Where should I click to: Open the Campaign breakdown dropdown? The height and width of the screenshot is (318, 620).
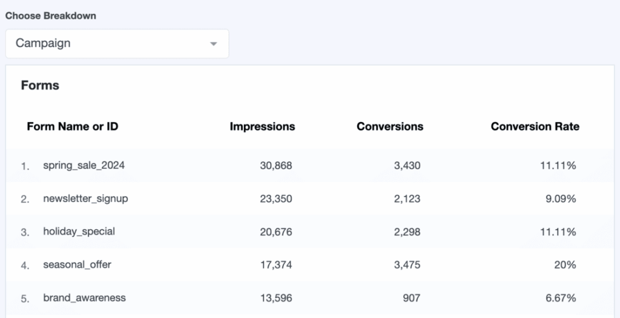click(x=116, y=44)
